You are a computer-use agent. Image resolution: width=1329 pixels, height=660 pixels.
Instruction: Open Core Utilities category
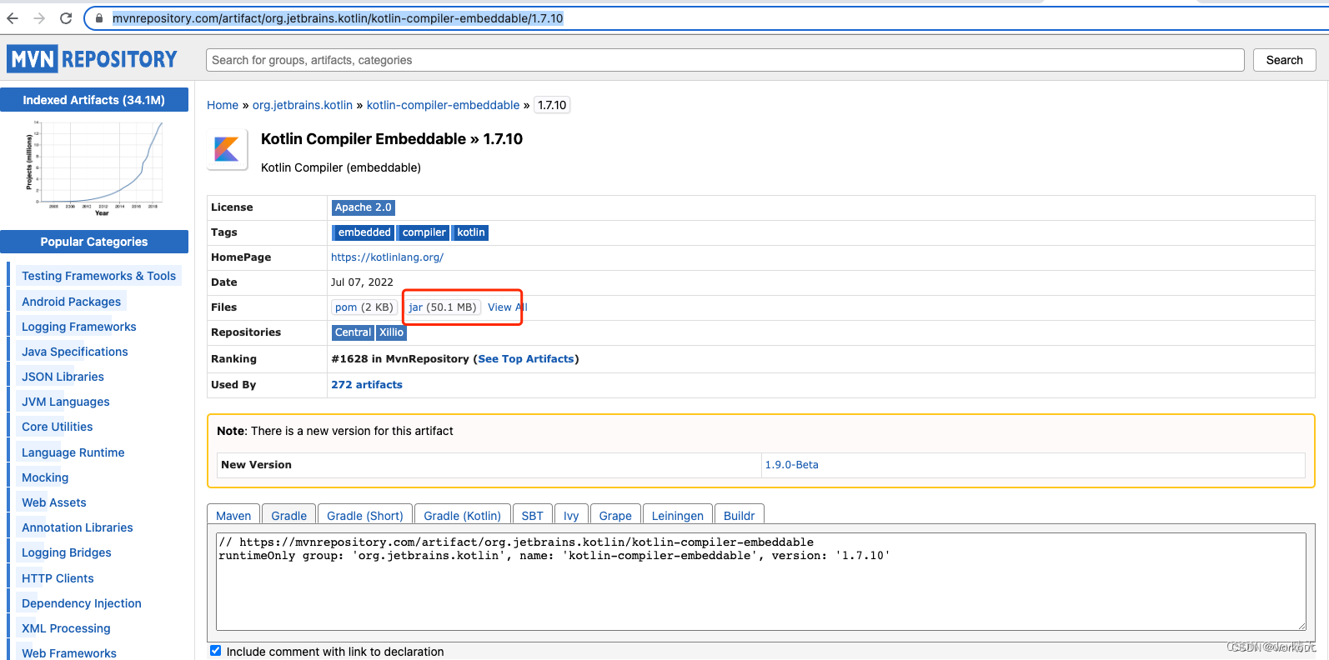click(57, 427)
